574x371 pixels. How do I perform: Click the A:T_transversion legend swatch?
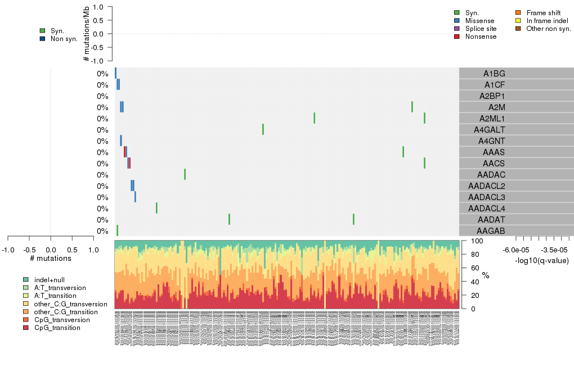point(26,287)
